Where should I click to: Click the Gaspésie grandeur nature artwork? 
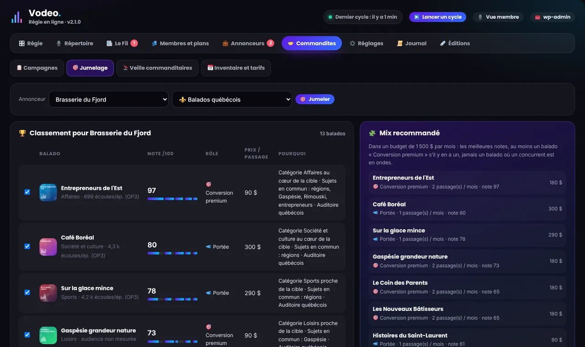(48, 335)
